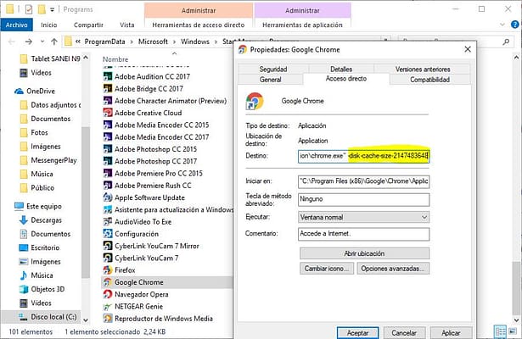Click the Adobe Premiere Pro CC 2015 icon
This screenshot has width=522, height=339.
pyautogui.click(x=108, y=173)
